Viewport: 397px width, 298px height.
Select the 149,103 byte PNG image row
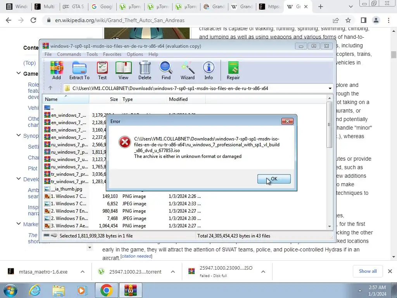tap(123, 196)
